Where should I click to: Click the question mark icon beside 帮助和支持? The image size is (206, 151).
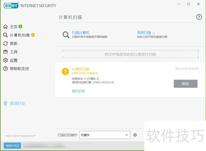pyautogui.click(x=5, y=68)
